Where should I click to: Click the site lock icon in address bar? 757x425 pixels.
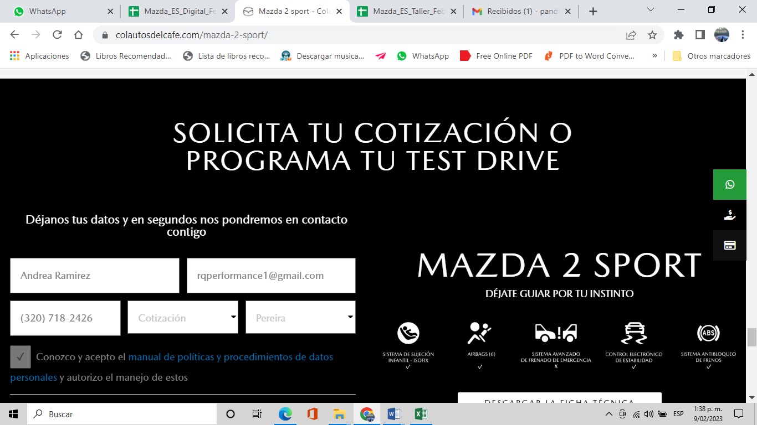coord(105,35)
